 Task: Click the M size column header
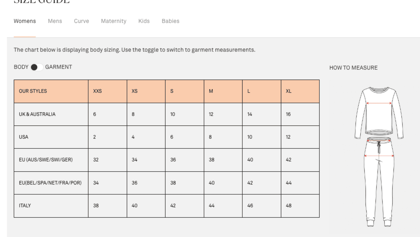[x=211, y=91]
